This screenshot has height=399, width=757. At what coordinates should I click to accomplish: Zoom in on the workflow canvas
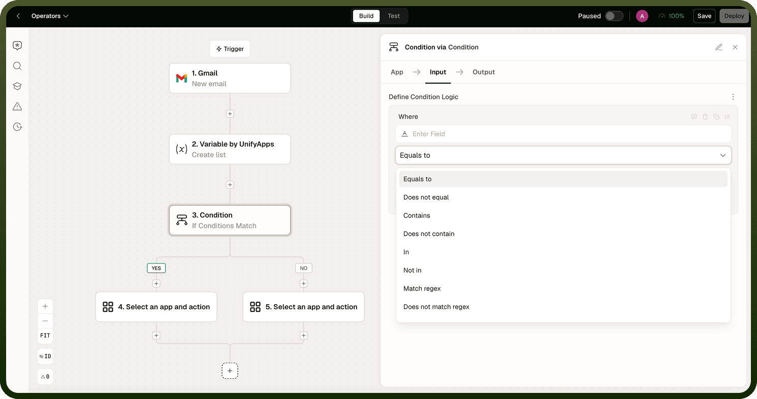click(45, 306)
